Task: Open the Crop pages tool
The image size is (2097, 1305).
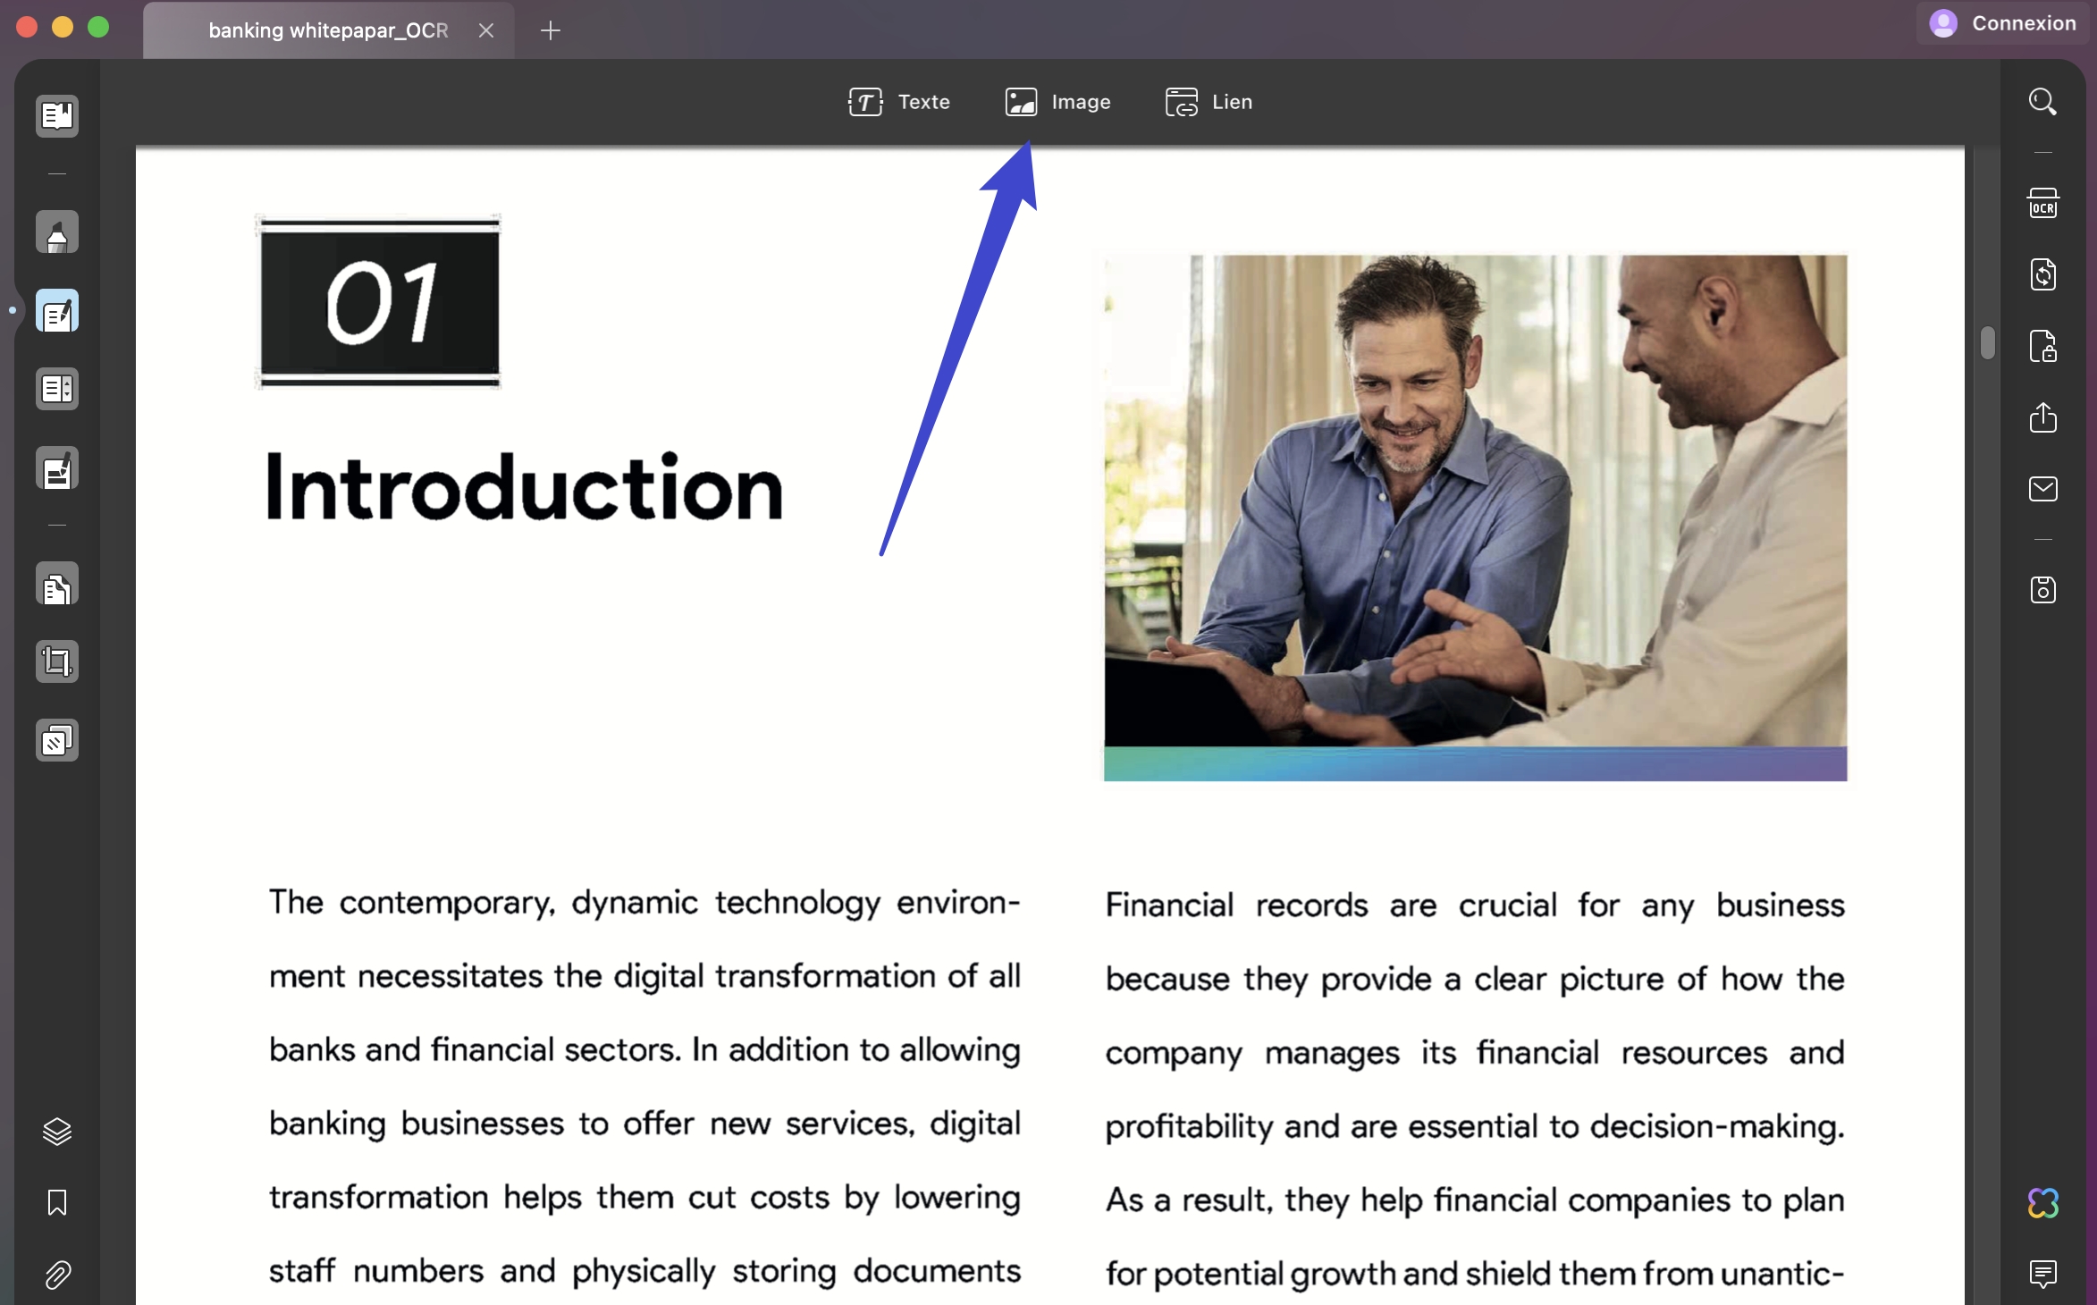Action: pos(56,661)
